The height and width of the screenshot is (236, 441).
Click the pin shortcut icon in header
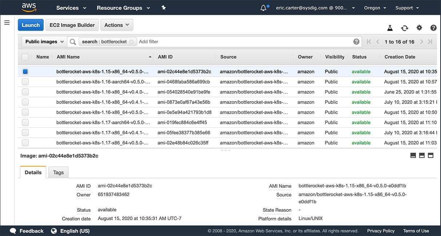tap(164, 8)
